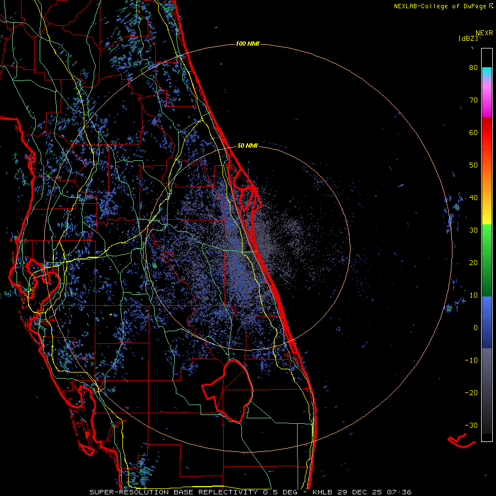496x496 pixels.
Task: Click the NEXR label above color scale
Action: click(484, 33)
